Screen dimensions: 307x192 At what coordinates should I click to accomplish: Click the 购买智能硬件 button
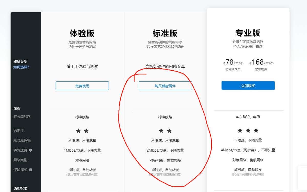(165, 86)
